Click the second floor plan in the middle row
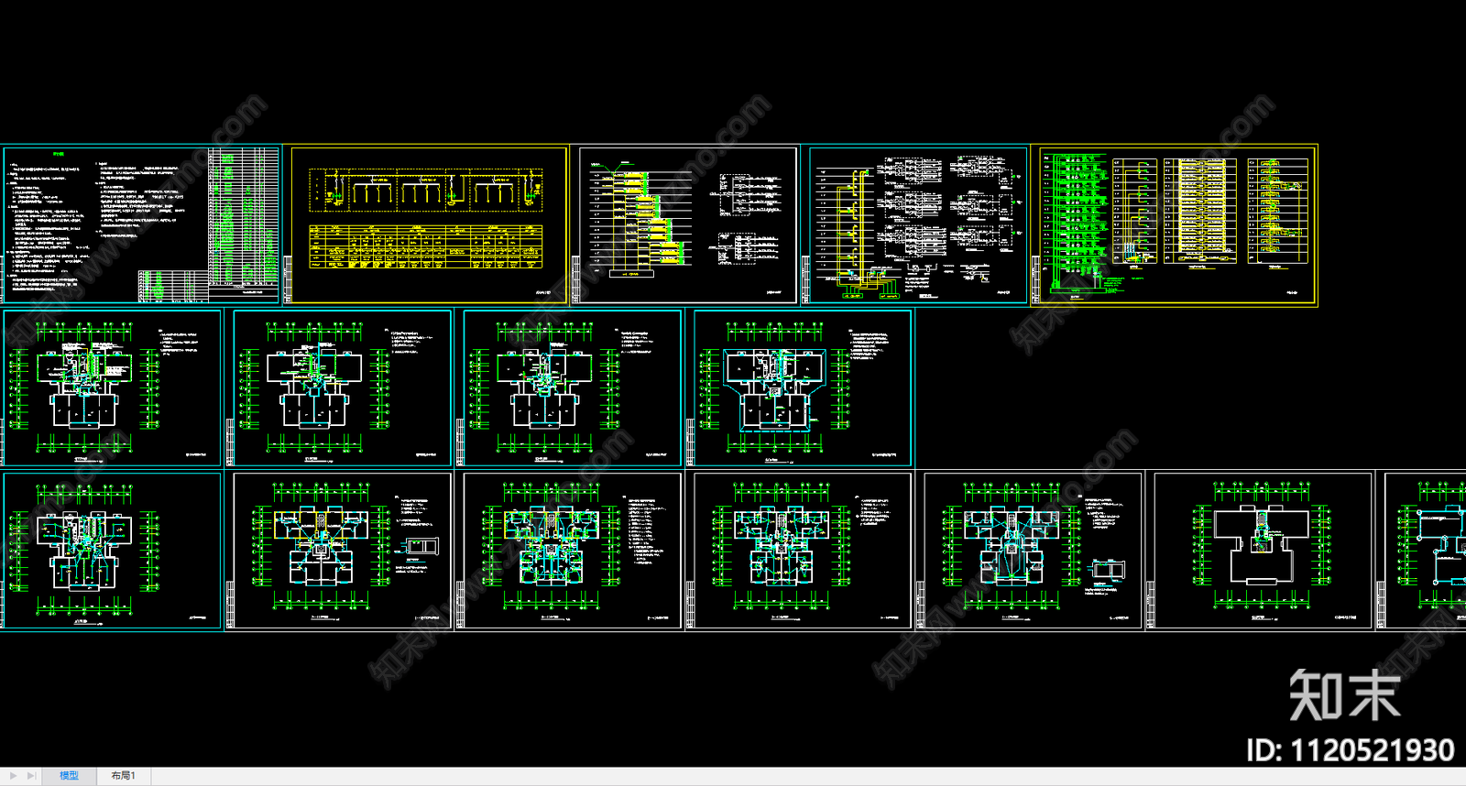The width and height of the screenshot is (1466, 786). [x=343, y=388]
